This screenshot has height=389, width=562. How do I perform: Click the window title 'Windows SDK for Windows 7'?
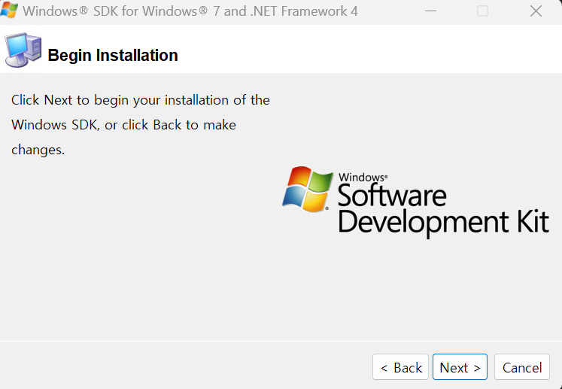tap(190, 11)
